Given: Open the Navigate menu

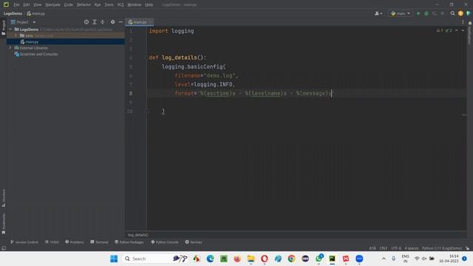Looking at the screenshot, I should pos(52,5).
